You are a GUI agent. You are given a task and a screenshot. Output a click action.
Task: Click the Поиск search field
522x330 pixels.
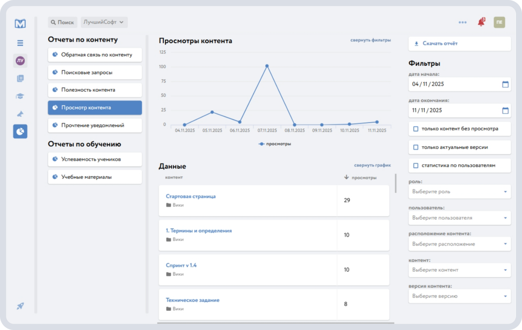coord(63,22)
